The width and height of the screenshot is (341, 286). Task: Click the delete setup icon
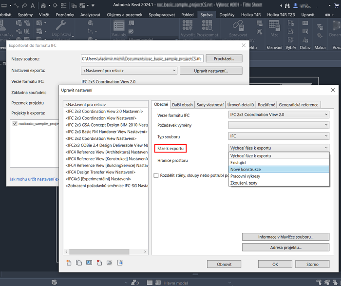99,263
